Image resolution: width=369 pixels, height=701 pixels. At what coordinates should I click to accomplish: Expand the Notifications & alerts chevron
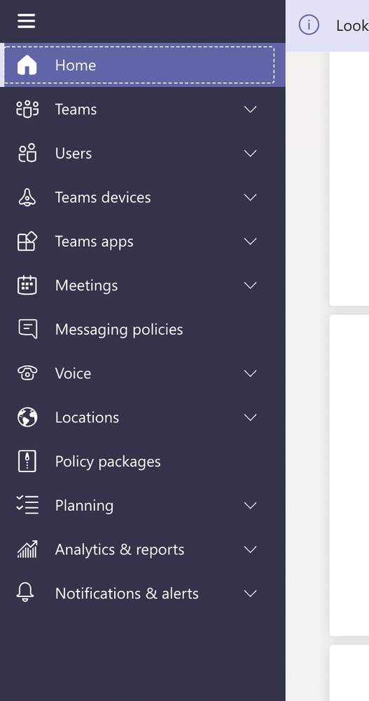[251, 593]
